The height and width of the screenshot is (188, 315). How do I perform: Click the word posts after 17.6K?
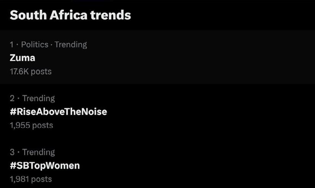pos(41,71)
